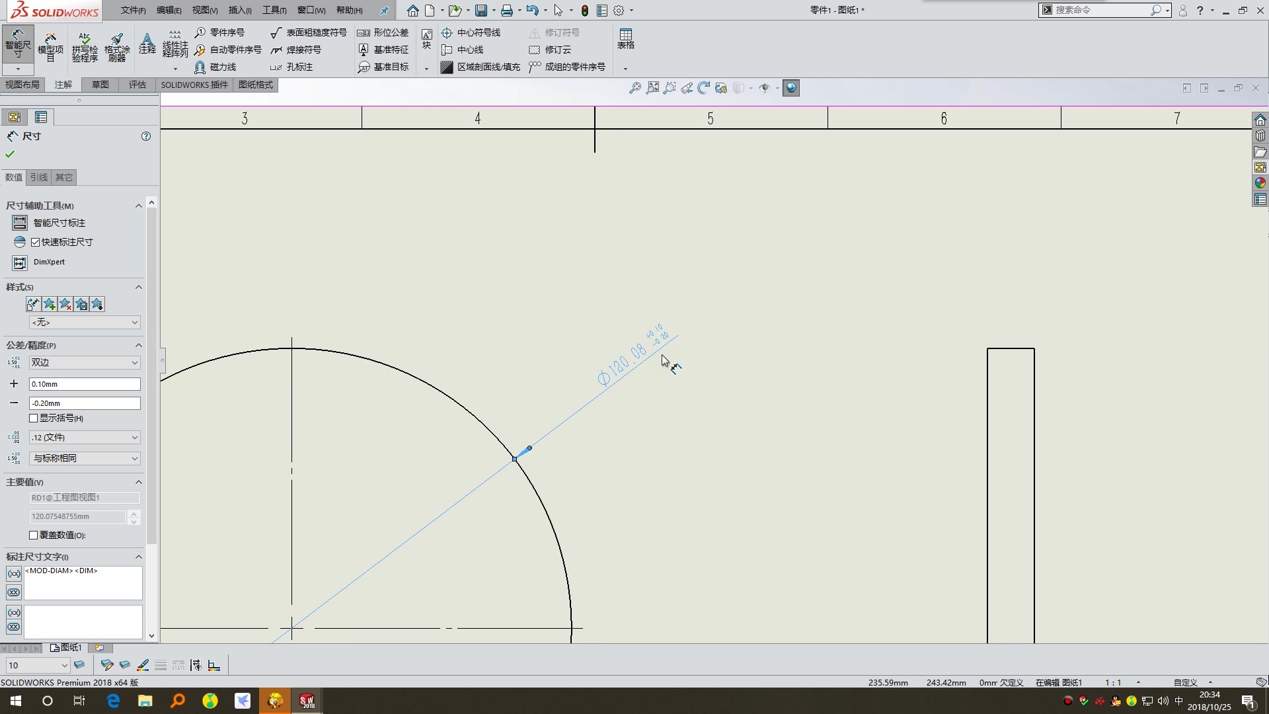Enable the show parentheses (显示括号) checkbox
Viewport: 1269px width, 714px height.
click(x=34, y=418)
